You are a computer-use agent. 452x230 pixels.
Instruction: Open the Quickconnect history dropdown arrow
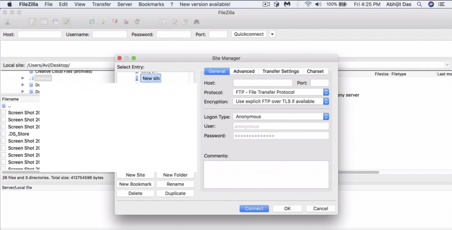pos(272,34)
